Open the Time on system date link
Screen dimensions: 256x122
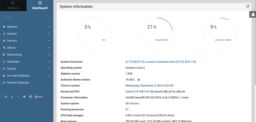pos(149,85)
